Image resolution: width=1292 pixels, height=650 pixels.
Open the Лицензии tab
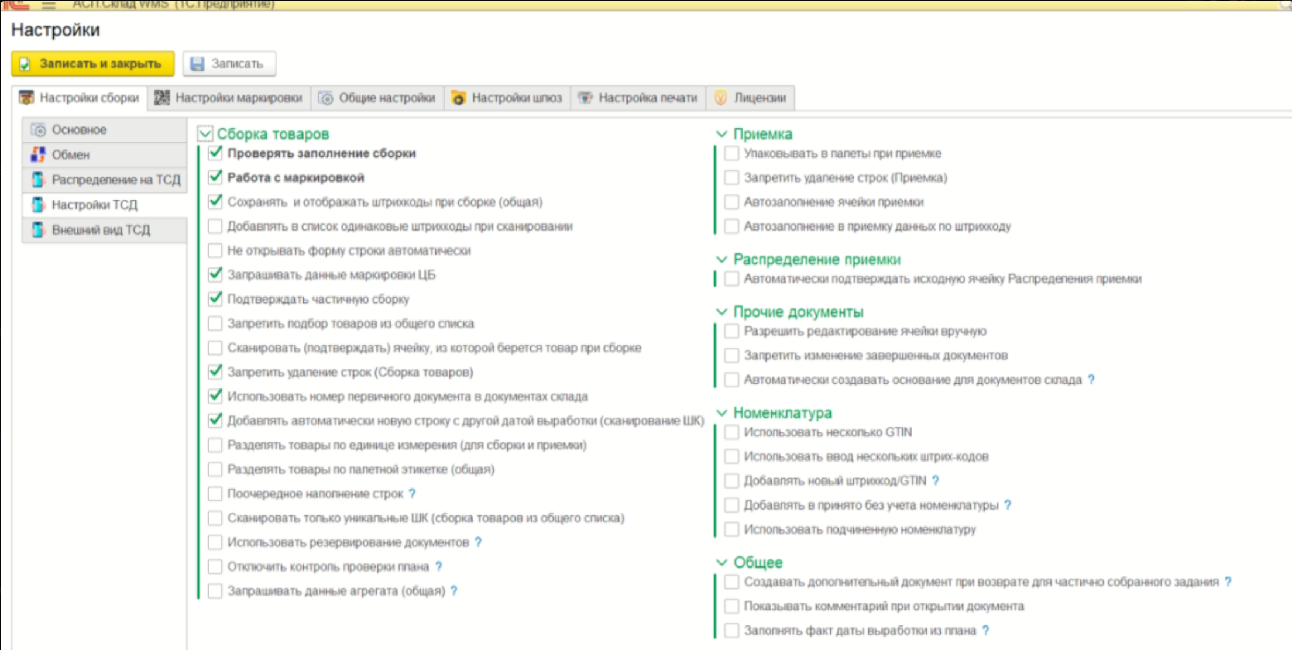point(750,98)
